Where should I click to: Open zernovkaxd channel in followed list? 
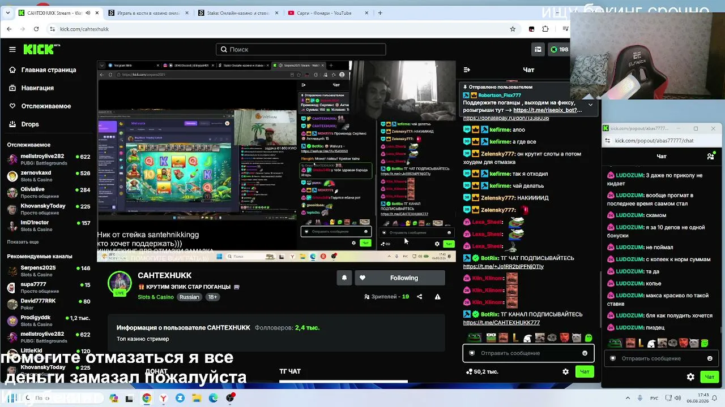pos(48,176)
